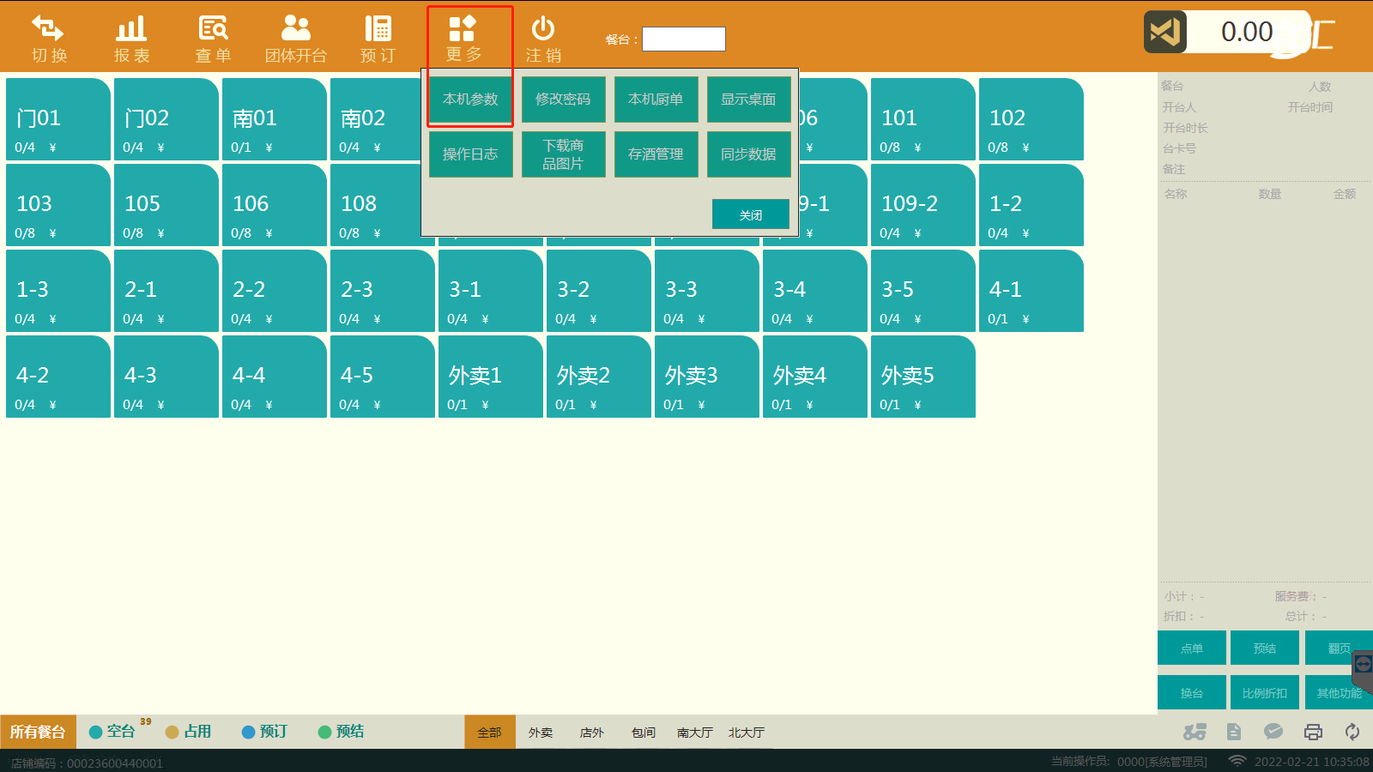Click the 更多 more icon
1373x772 pixels.
463,28
